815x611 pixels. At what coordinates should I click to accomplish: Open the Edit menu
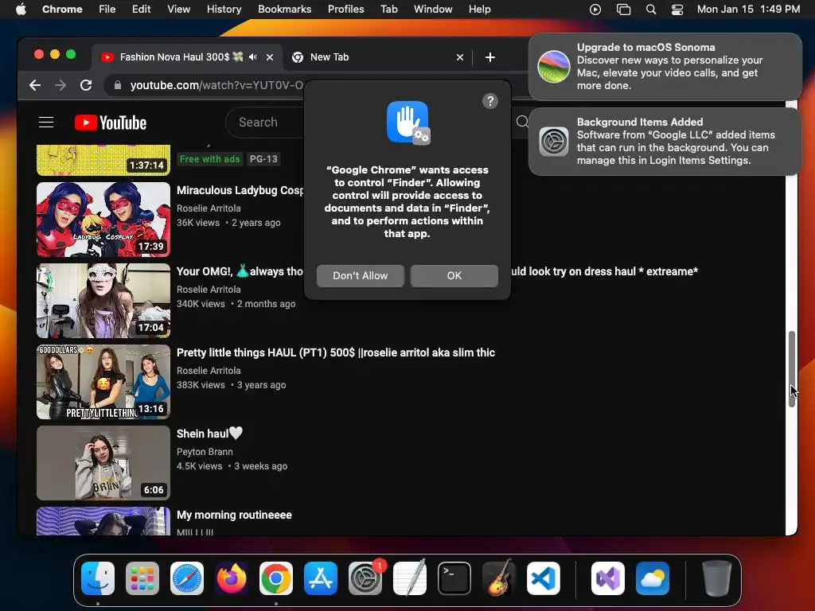(x=142, y=10)
